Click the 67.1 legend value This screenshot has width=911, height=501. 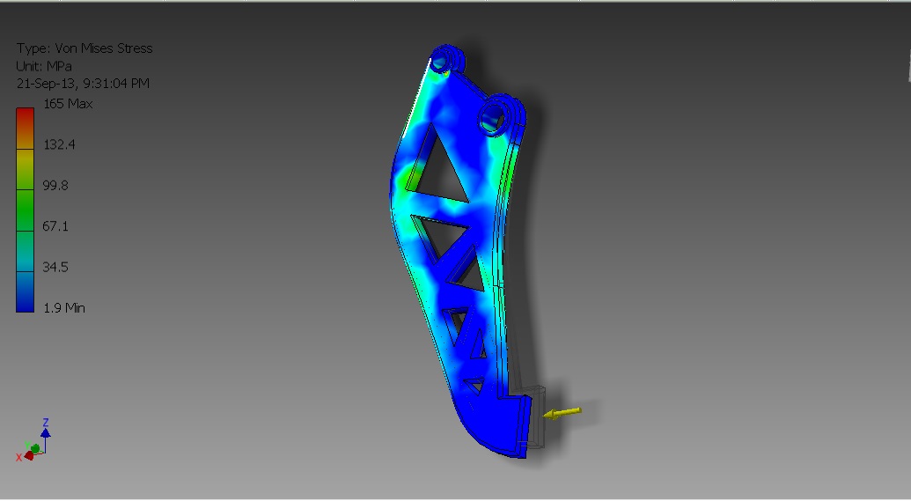[55, 226]
